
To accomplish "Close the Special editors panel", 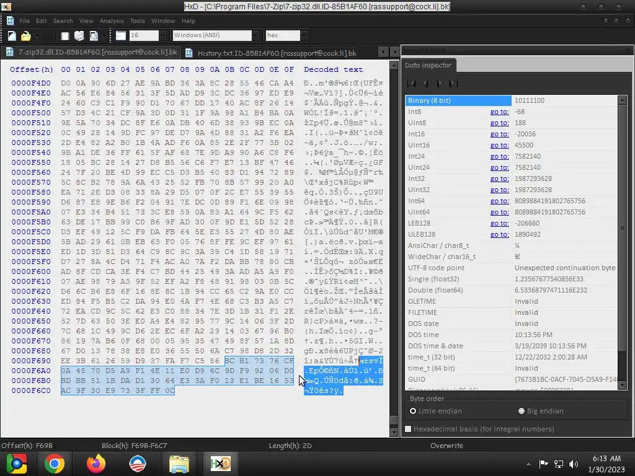I will pos(628,50).
